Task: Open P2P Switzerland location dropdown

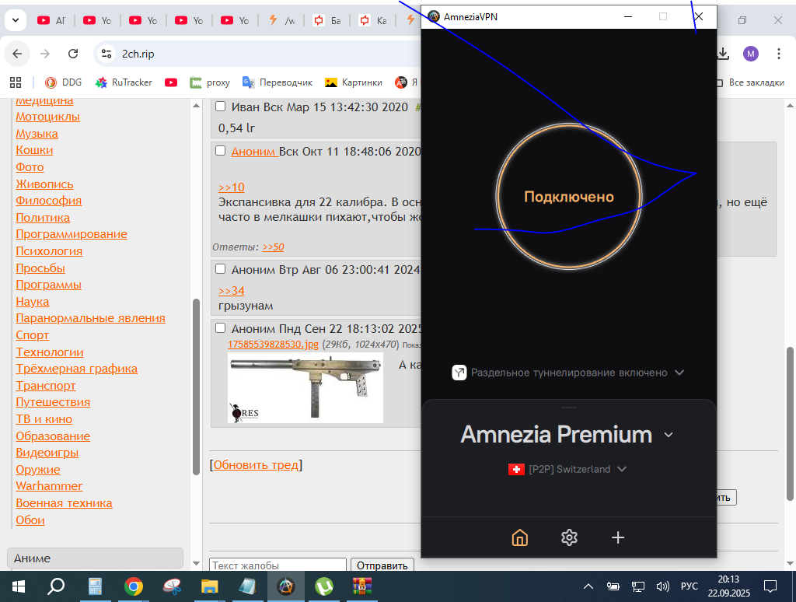Action: (568, 469)
